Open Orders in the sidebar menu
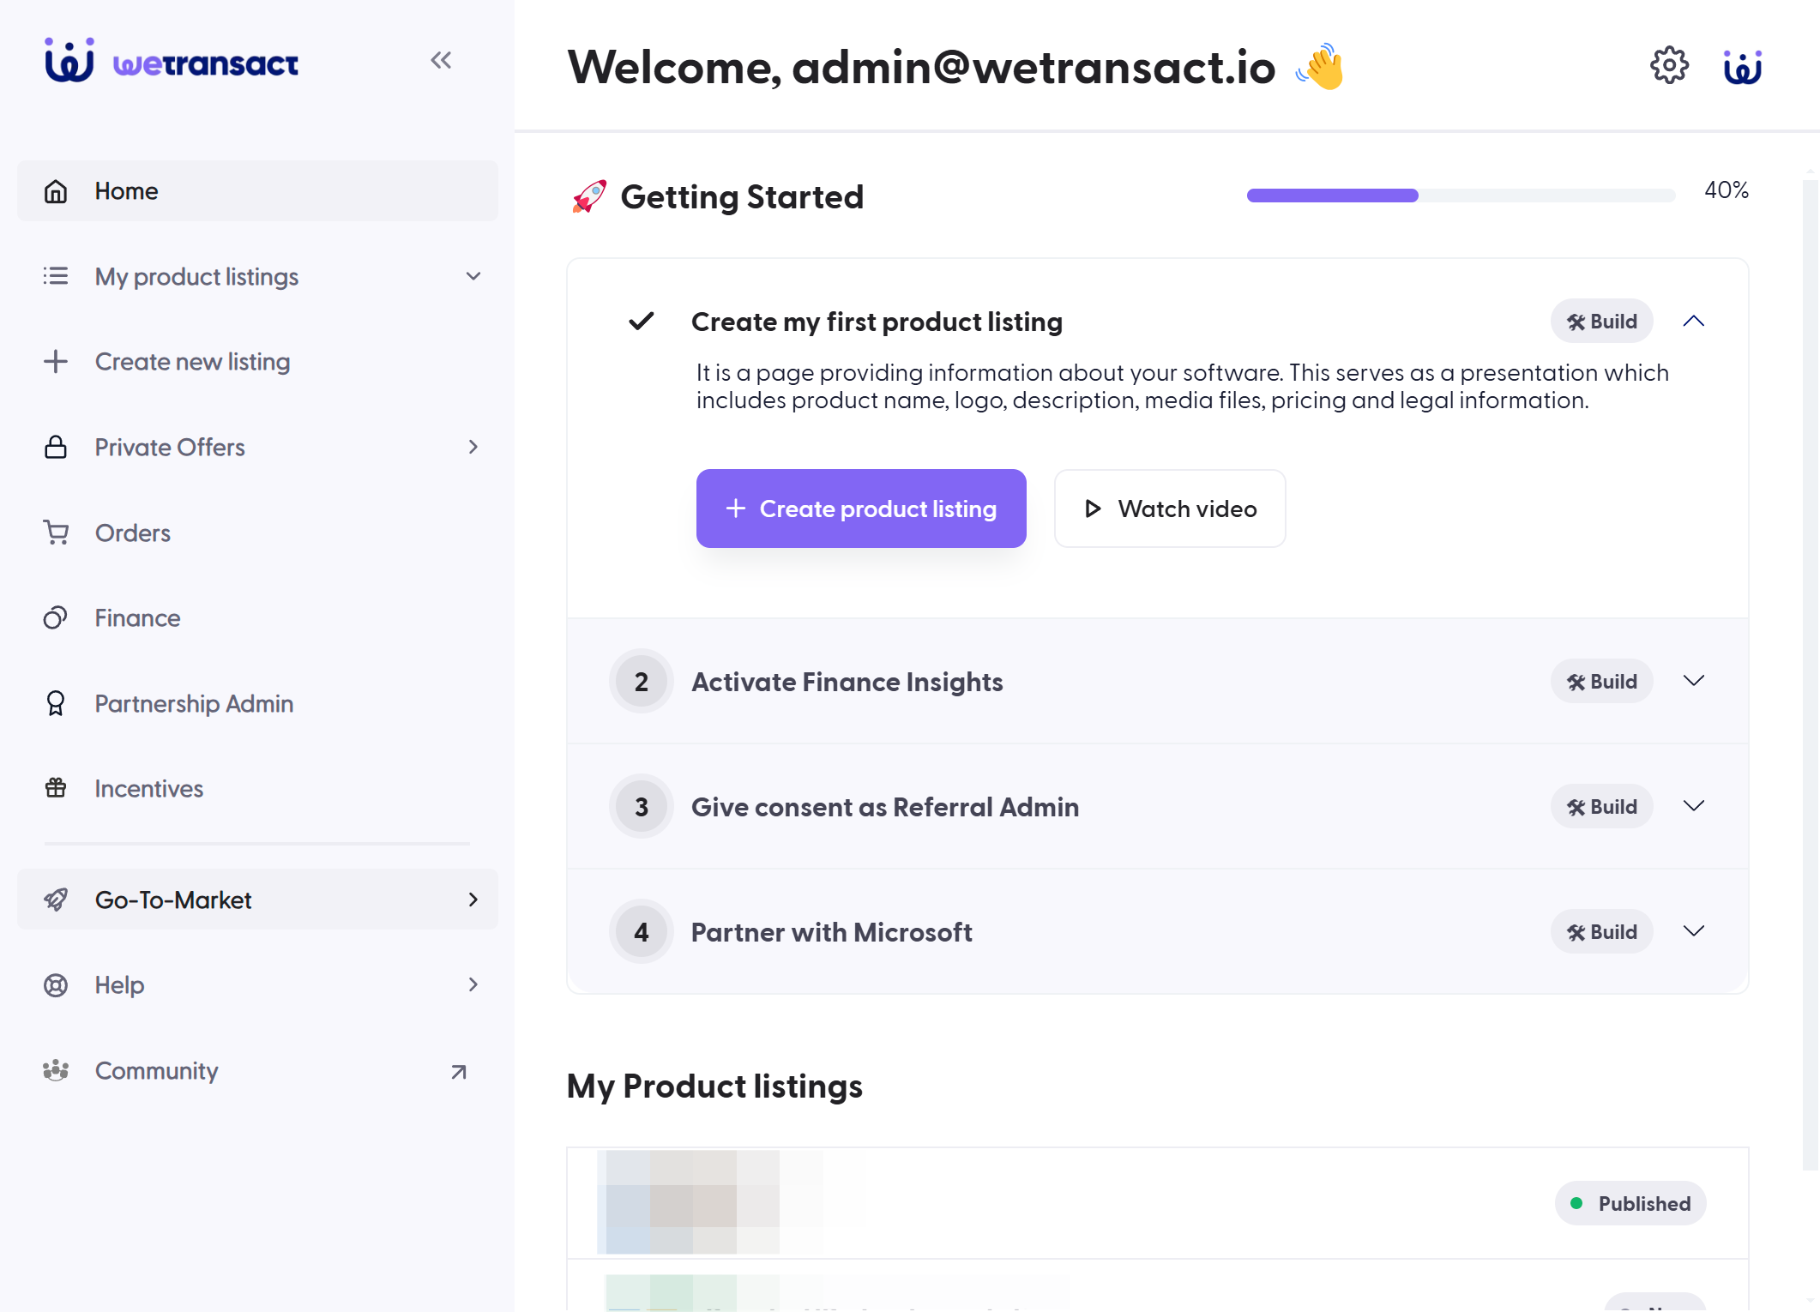 coord(257,533)
